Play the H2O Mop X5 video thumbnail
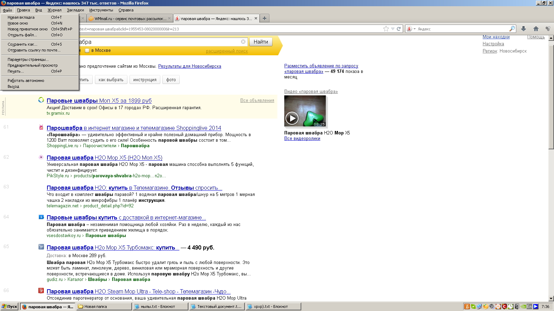 [305, 111]
